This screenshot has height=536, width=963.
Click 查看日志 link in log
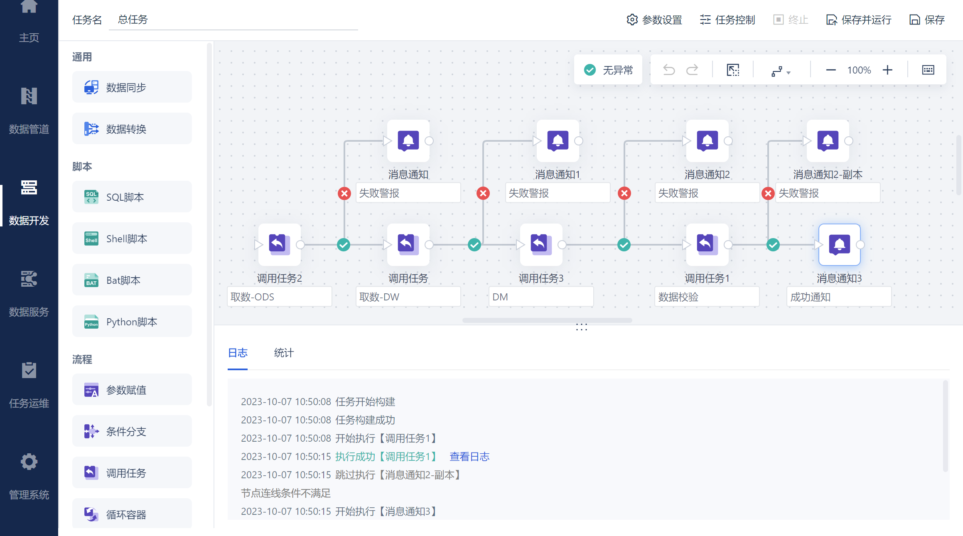469,457
